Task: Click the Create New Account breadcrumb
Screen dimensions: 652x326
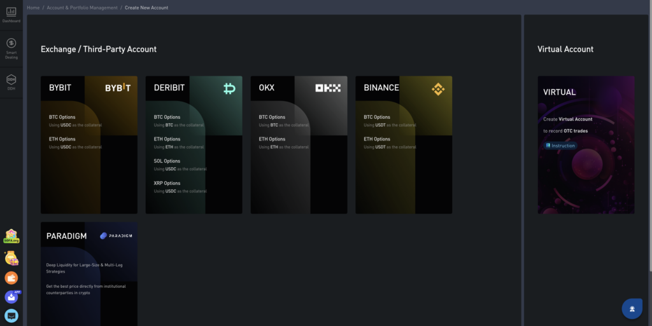Action: click(147, 8)
